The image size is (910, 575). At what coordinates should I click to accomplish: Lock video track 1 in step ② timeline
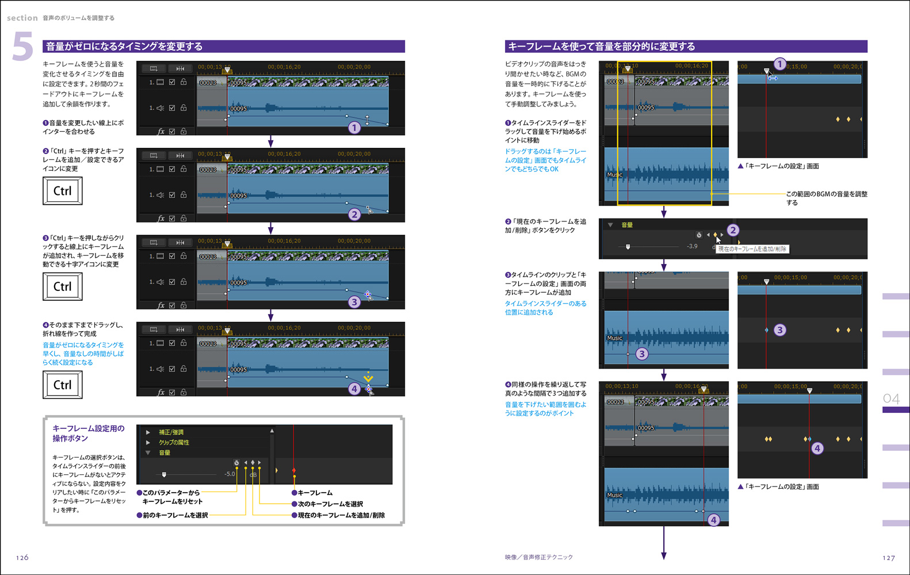coord(183,169)
